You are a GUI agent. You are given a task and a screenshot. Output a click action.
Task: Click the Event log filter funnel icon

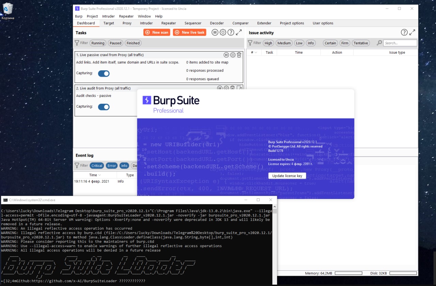pyautogui.click(x=77, y=166)
